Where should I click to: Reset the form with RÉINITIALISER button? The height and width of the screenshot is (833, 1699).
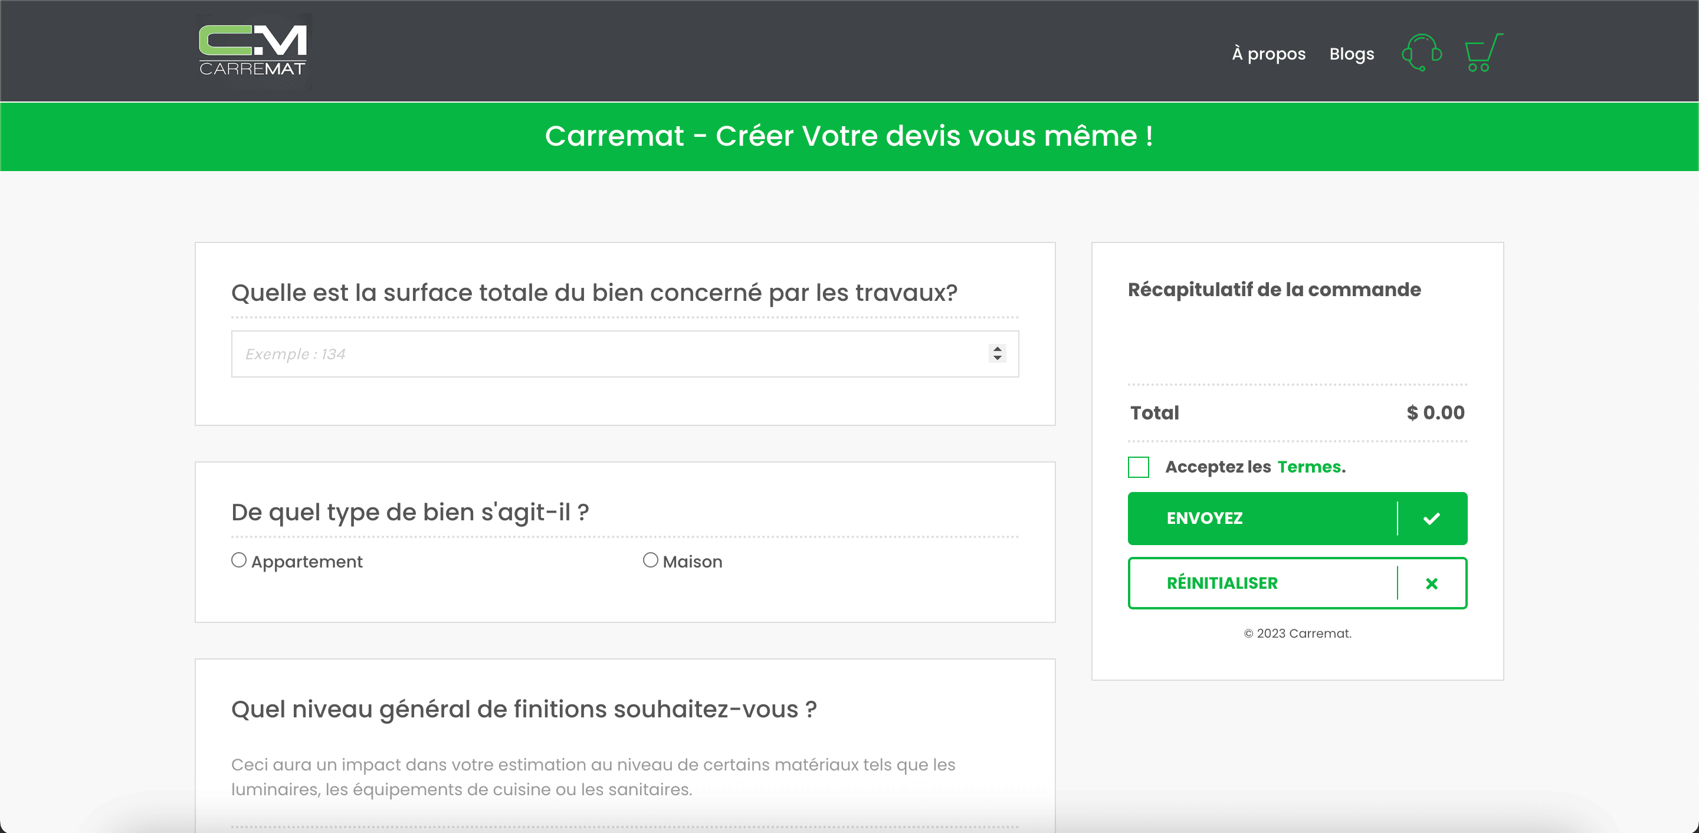[1297, 583]
